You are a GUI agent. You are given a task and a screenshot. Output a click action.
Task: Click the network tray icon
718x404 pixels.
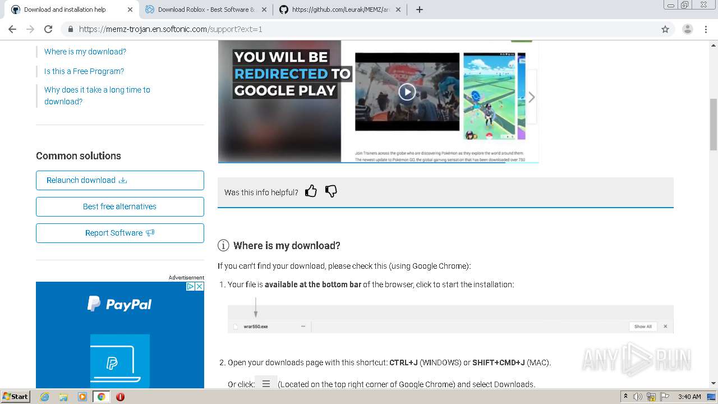[651, 397]
